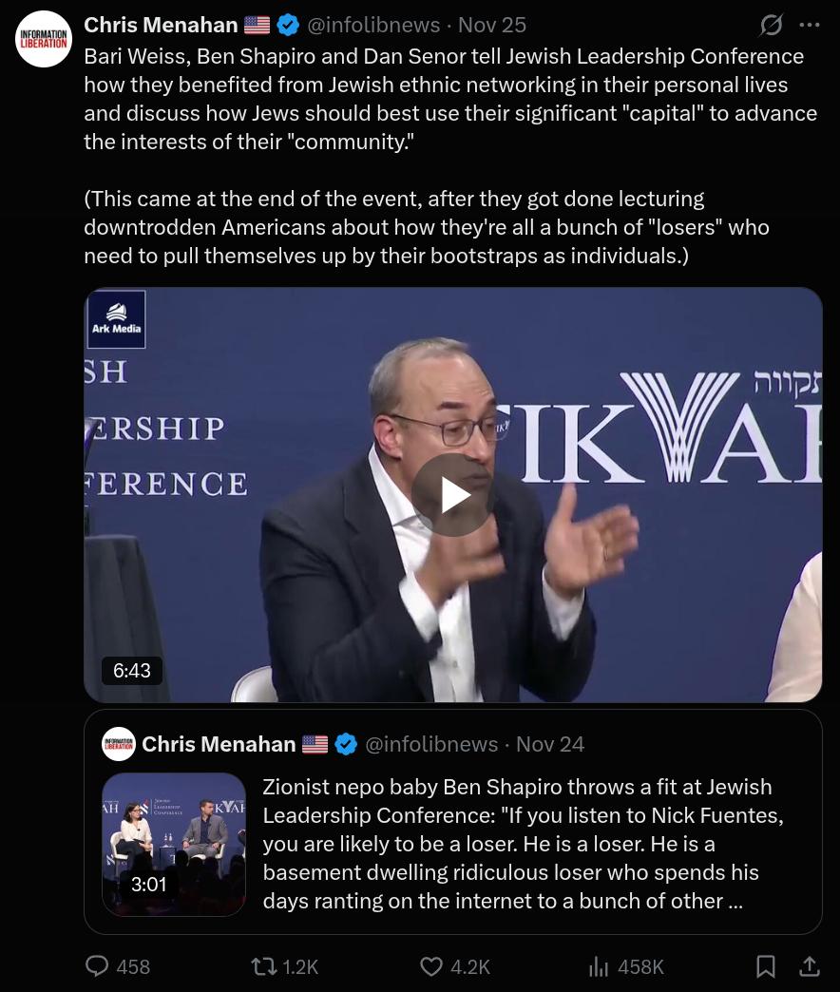Click the quoted post avatar icon
Image resolution: width=840 pixels, height=992 pixels.
[x=119, y=744]
